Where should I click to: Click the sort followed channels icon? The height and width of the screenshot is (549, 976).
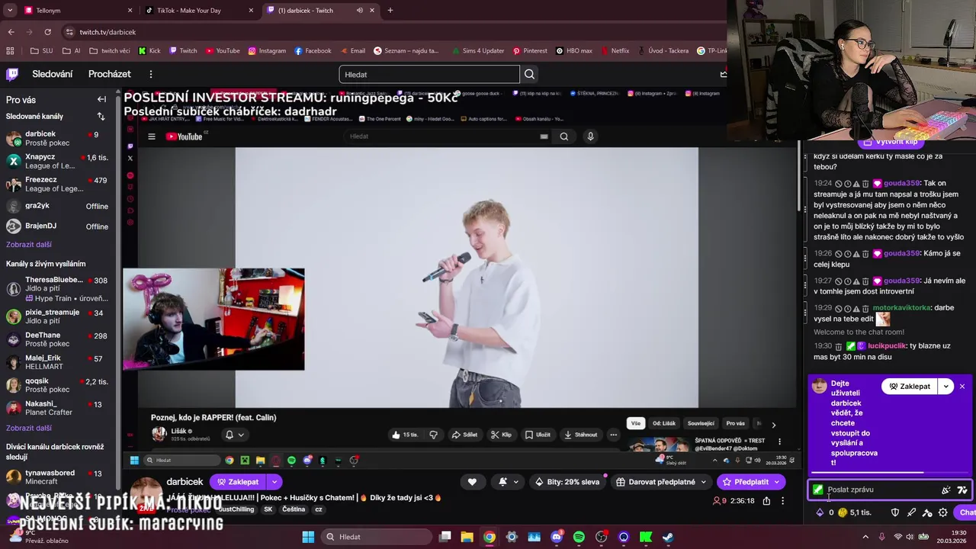coord(101,116)
